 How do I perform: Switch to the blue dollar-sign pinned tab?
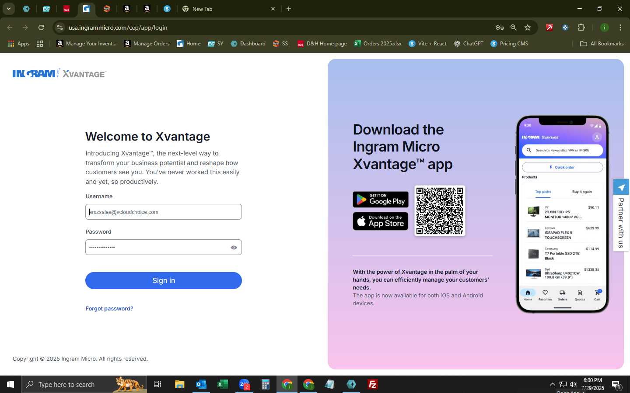[x=167, y=9]
